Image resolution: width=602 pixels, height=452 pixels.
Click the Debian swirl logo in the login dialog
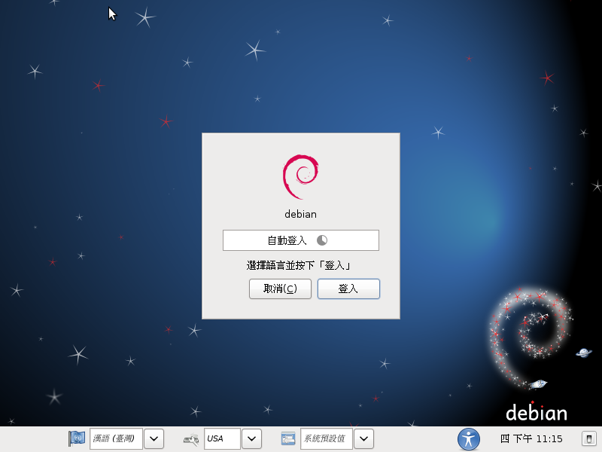click(301, 174)
